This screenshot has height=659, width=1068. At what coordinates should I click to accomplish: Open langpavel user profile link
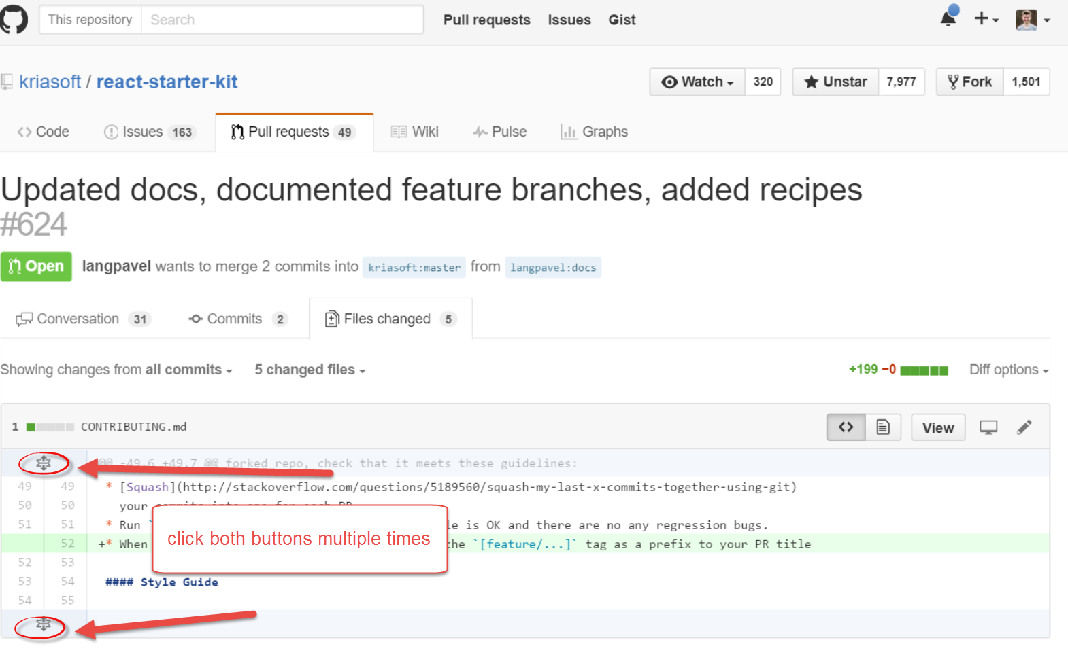coord(116,266)
